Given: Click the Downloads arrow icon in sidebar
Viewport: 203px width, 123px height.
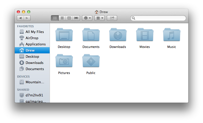Looking at the screenshot, I should point(22,63).
